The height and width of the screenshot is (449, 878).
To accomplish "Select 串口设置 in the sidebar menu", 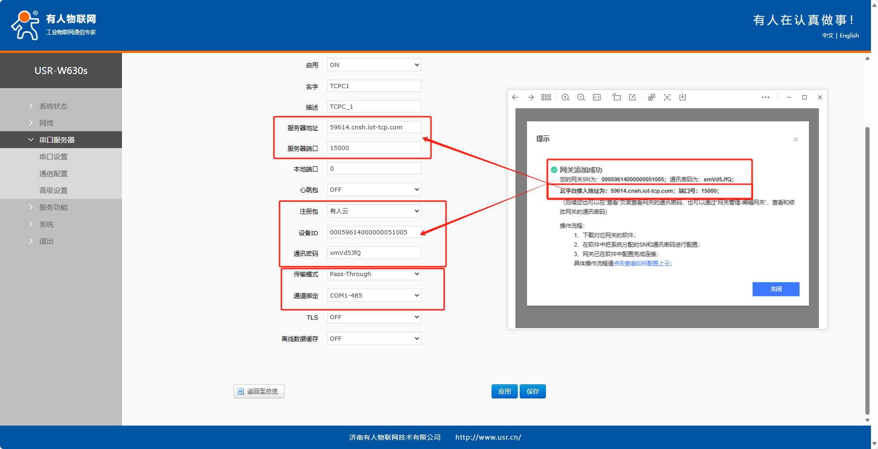I will [x=53, y=157].
